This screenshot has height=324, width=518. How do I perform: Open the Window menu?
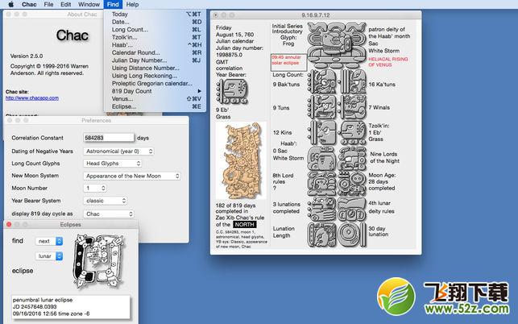tap(89, 4)
